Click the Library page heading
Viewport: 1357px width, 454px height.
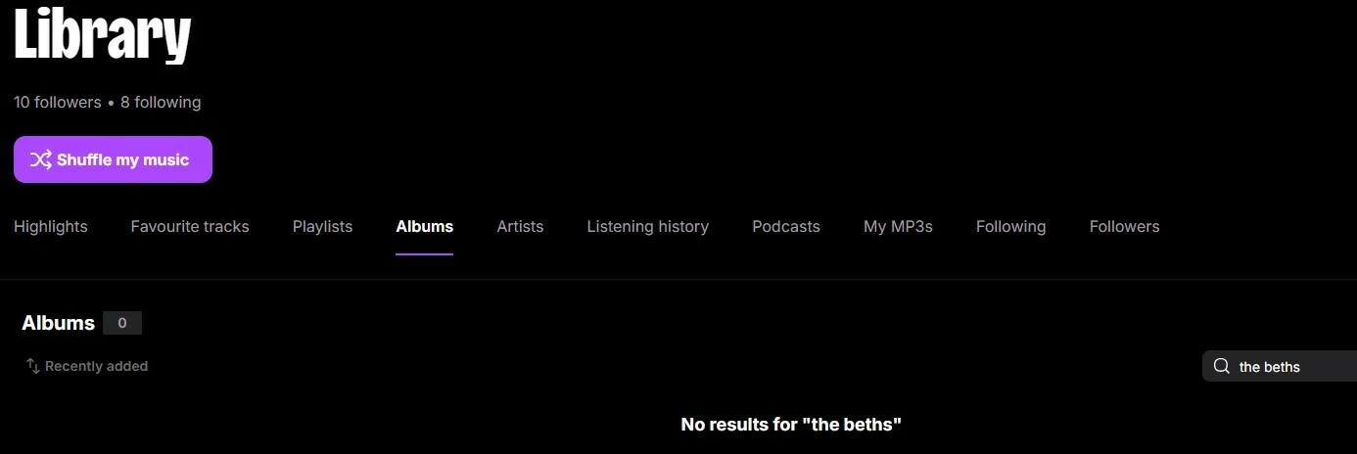[102, 34]
